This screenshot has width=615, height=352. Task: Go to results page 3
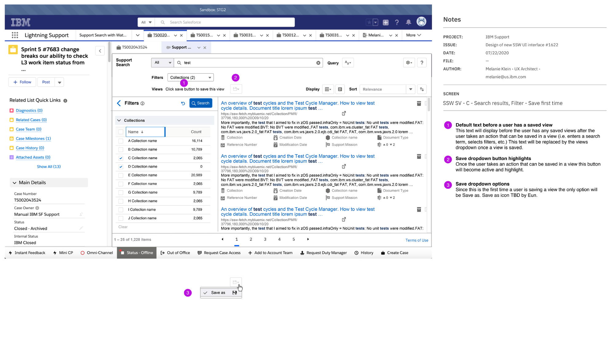(265, 239)
